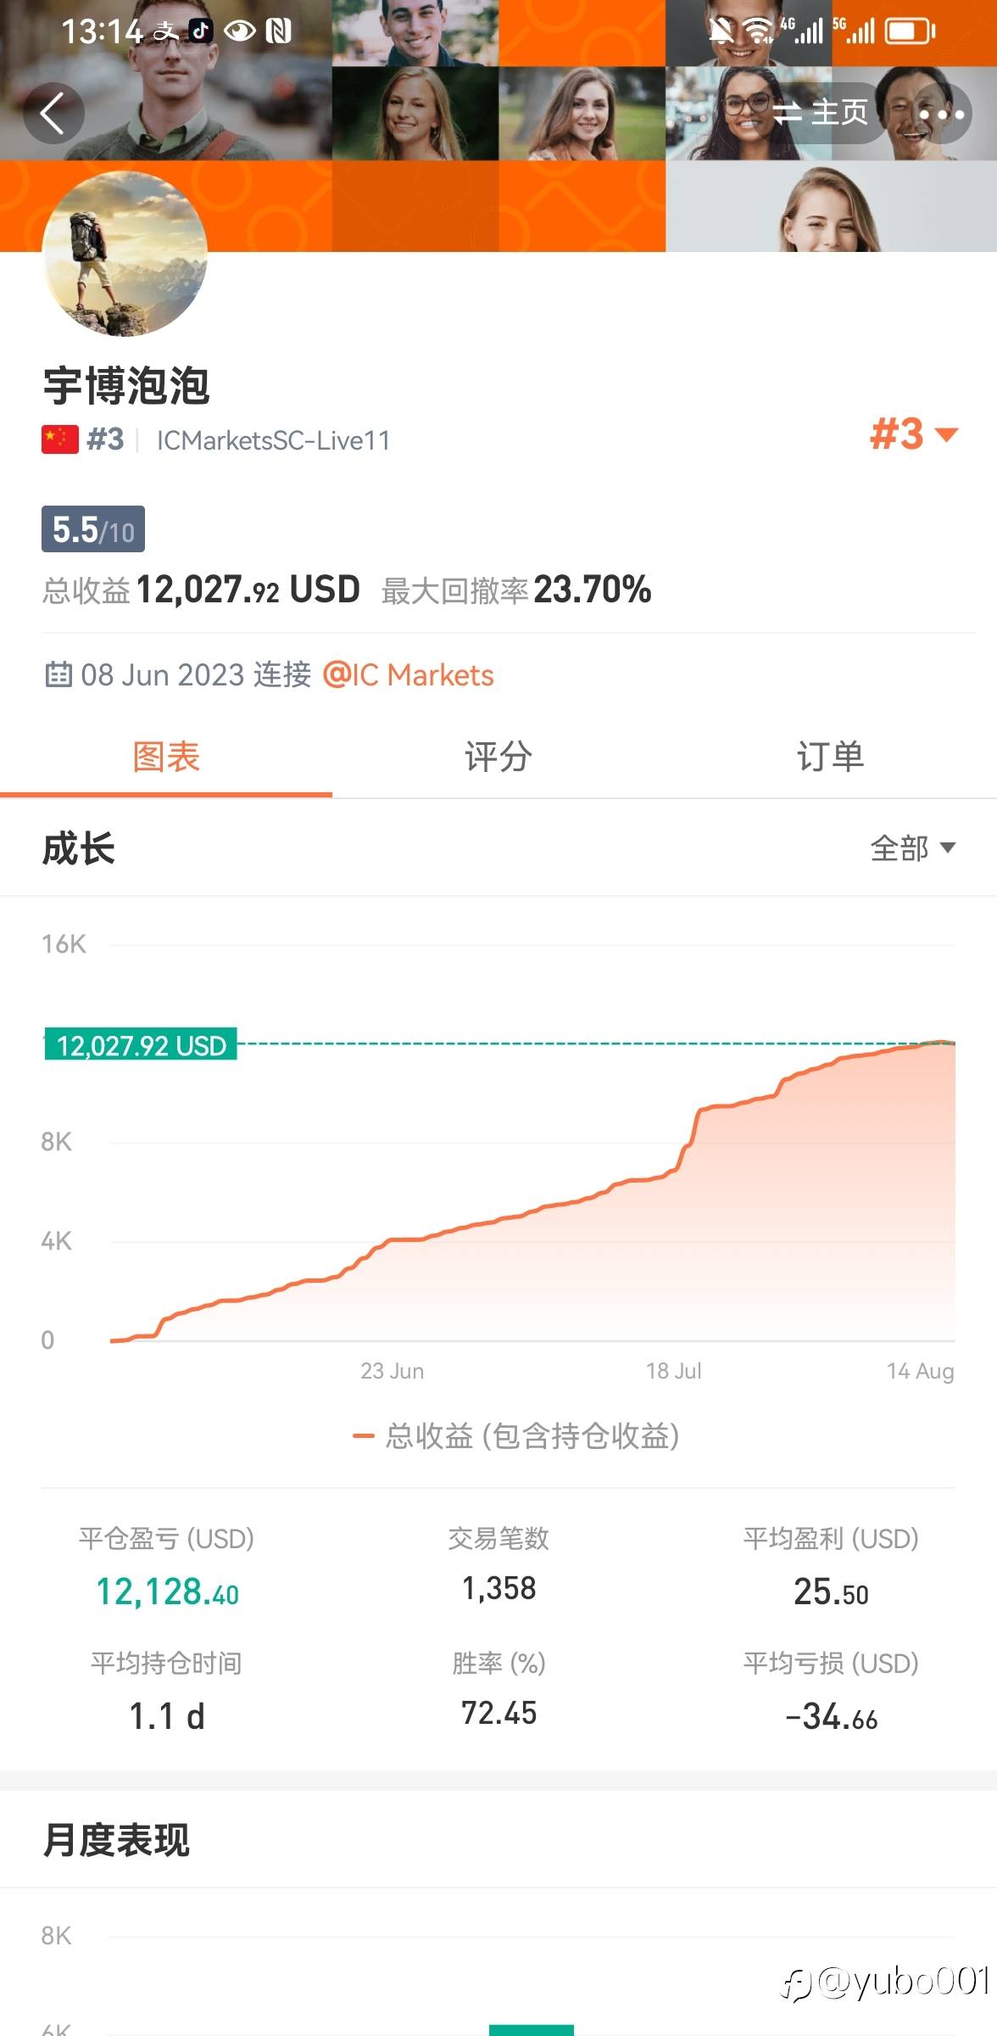The width and height of the screenshot is (997, 2036).
Task: Expand the 全部 time range dropdown
Action: point(913,847)
